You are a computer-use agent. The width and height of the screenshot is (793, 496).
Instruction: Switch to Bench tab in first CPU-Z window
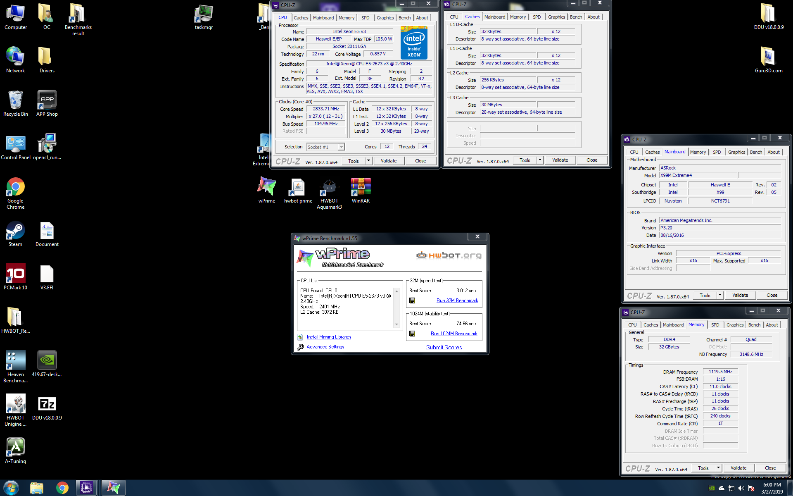[404, 18]
